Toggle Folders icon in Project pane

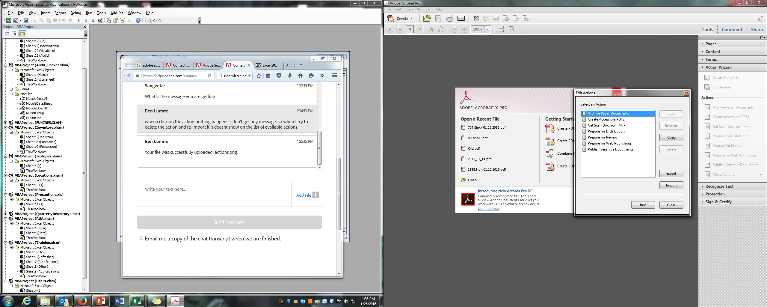[22, 34]
